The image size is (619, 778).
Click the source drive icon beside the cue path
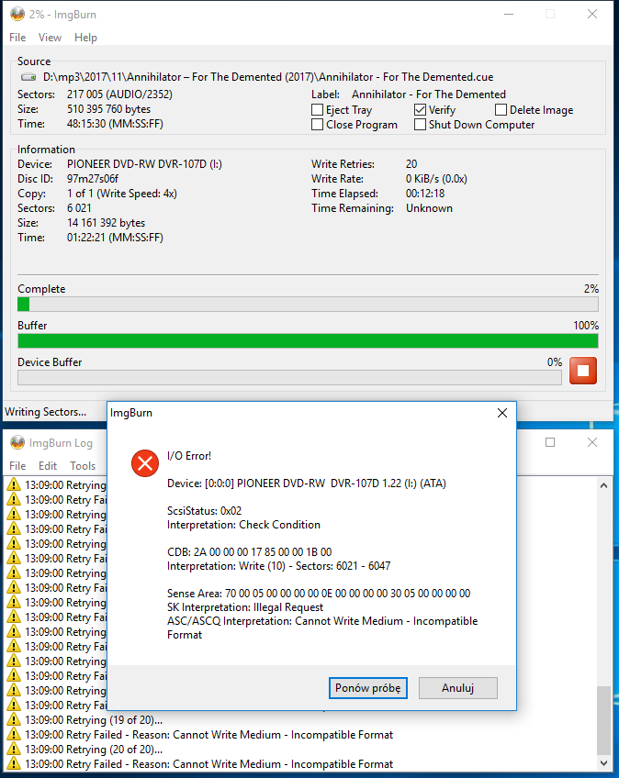click(x=28, y=77)
